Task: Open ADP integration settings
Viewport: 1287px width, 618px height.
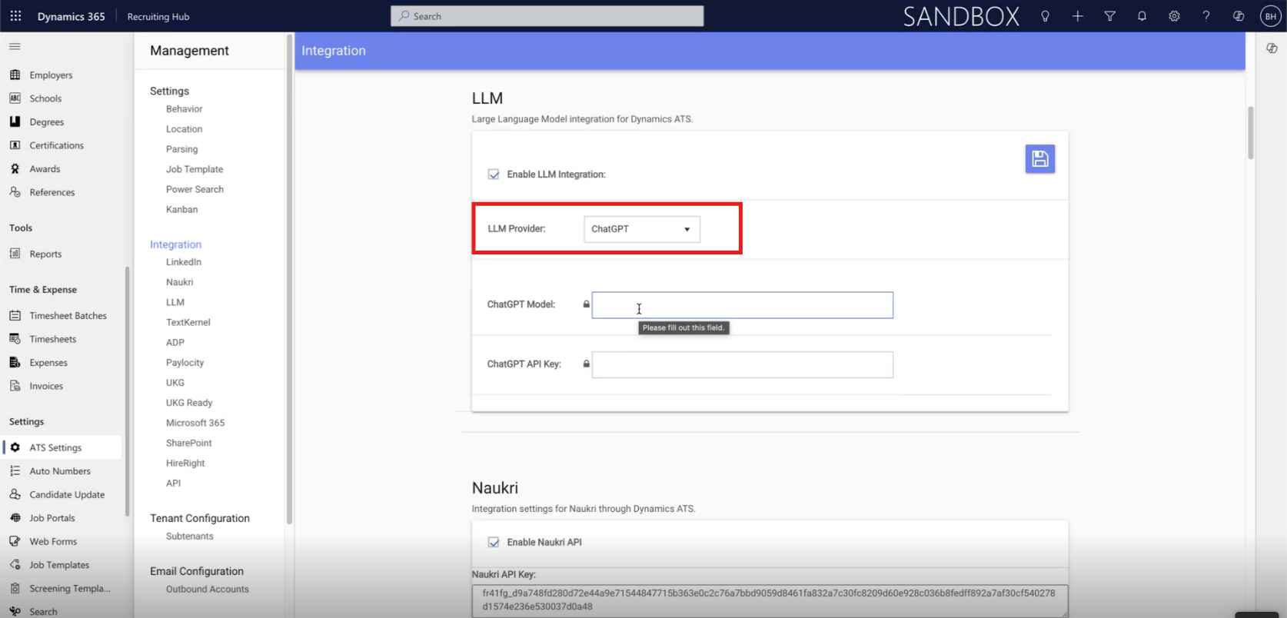Action: pyautogui.click(x=175, y=342)
